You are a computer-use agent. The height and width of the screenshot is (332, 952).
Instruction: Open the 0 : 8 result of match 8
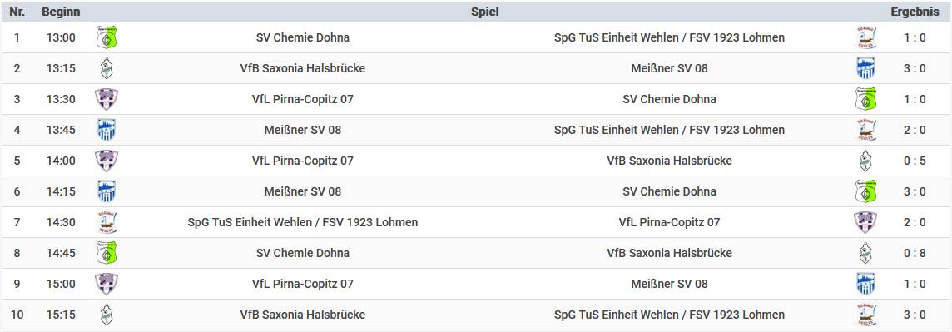coord(915,253)
